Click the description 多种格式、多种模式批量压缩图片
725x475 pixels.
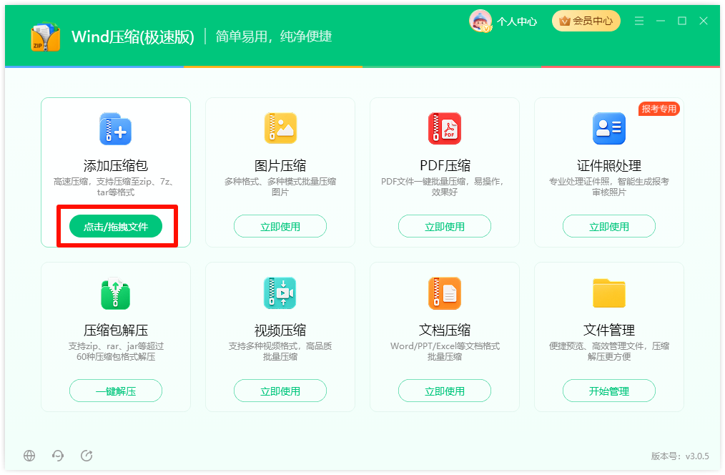click(280, 187)
